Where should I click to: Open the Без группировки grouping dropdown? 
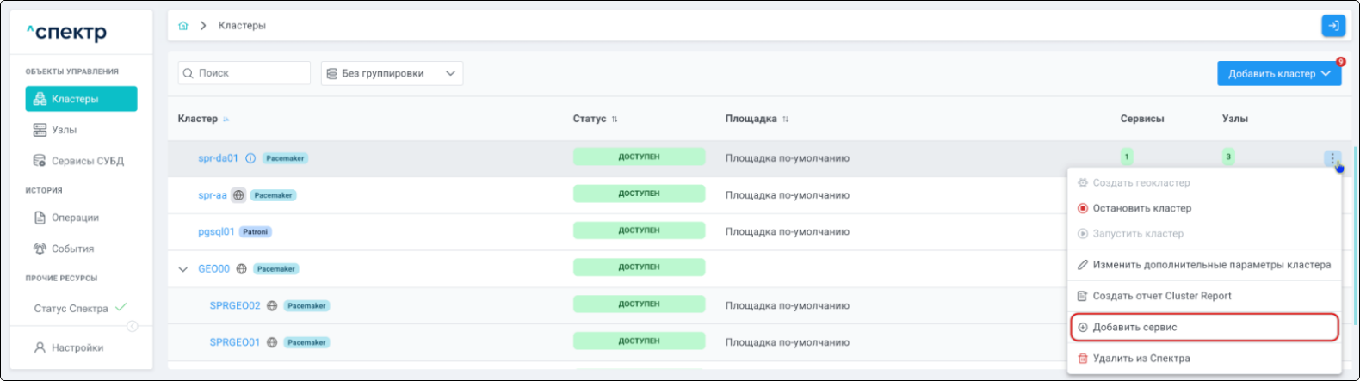coord(392,73)
